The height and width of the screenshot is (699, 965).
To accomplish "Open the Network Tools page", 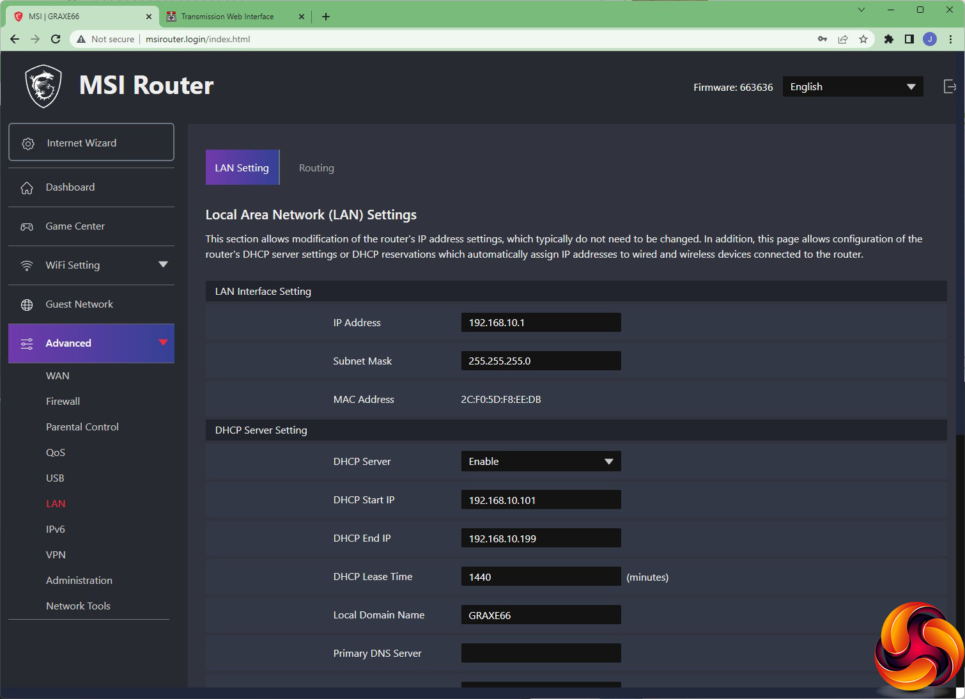I will tap(78, 606).
